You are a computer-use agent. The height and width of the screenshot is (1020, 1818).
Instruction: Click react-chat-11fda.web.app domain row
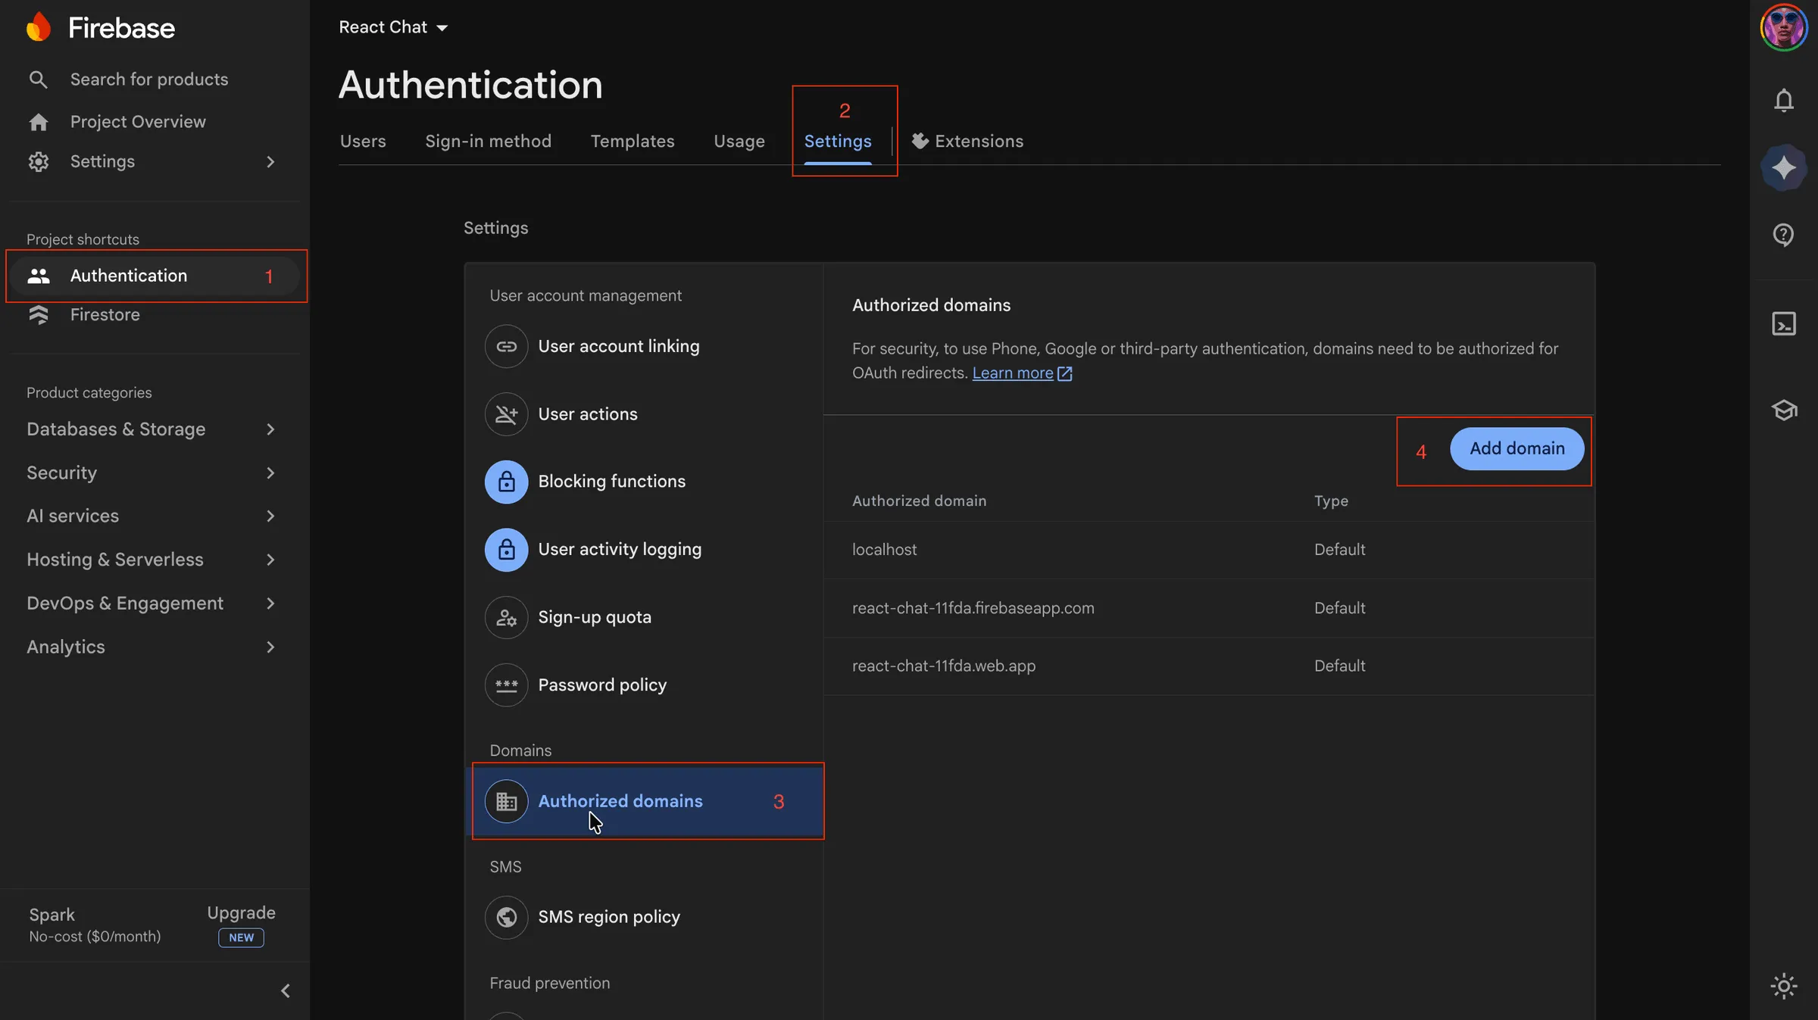click(x=1209, y=666)
